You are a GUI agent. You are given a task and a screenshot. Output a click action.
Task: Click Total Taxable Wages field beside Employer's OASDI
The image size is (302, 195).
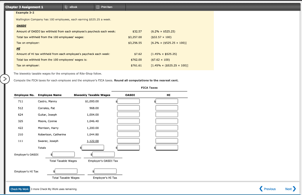coord(63,154)
